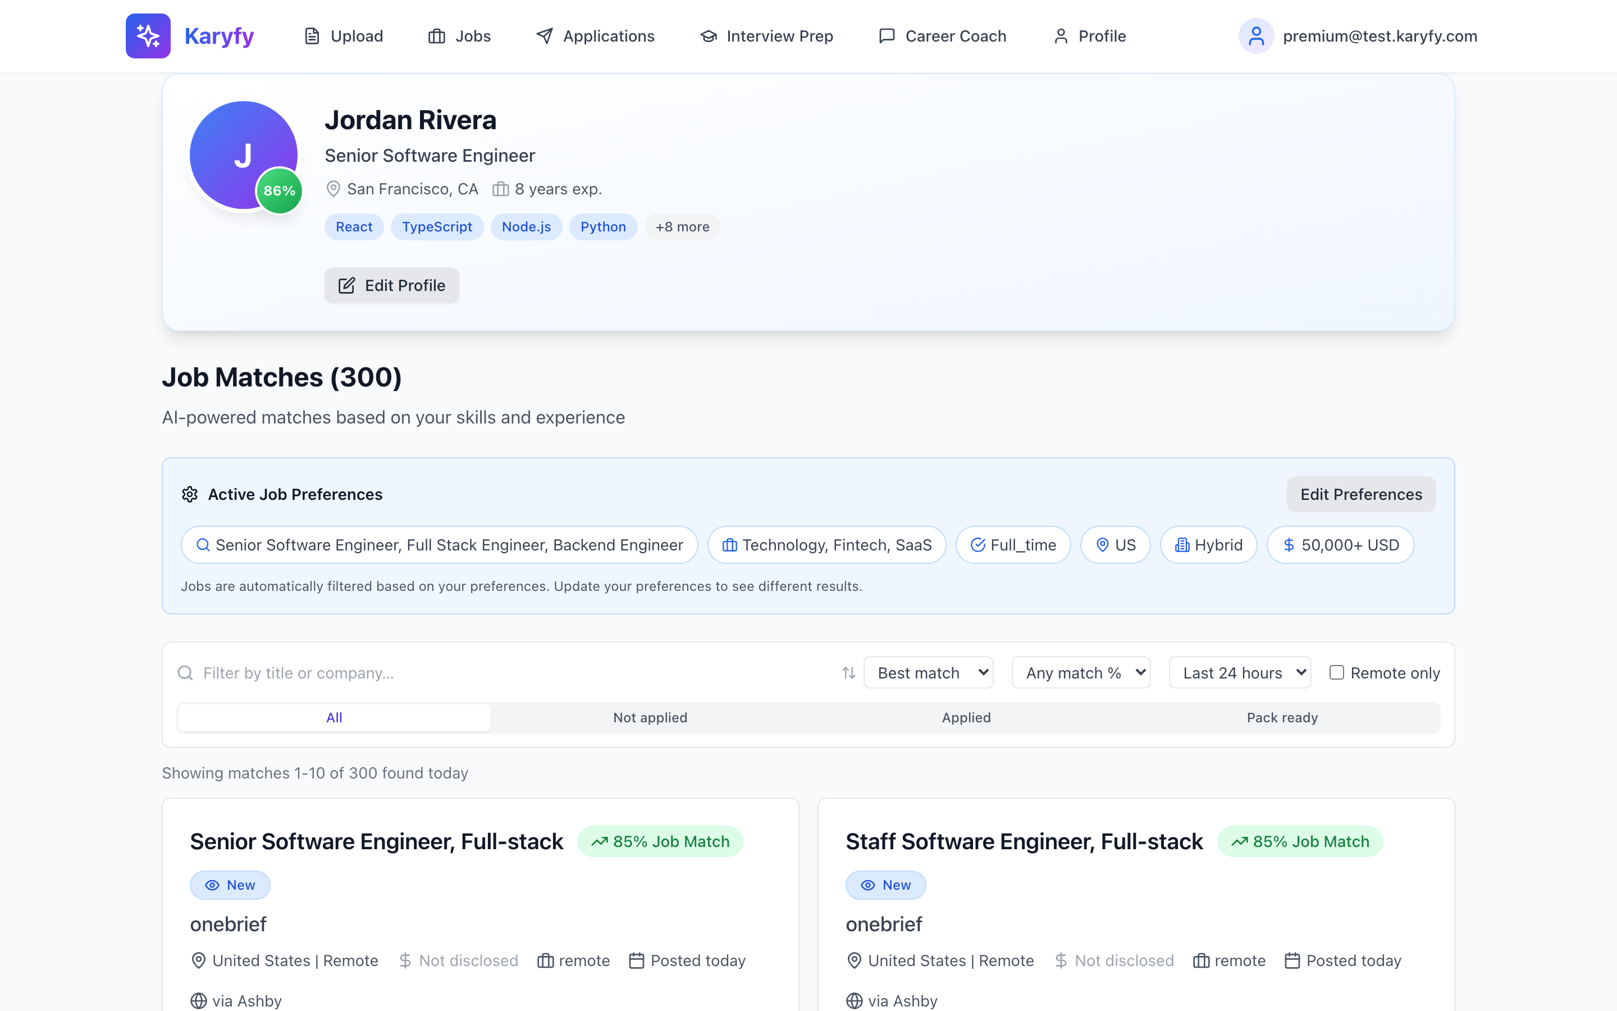This screenshot has height=1011, width=1617.
Task: Open Interview Prep in the navigation
Action: [x=766, y=36]
